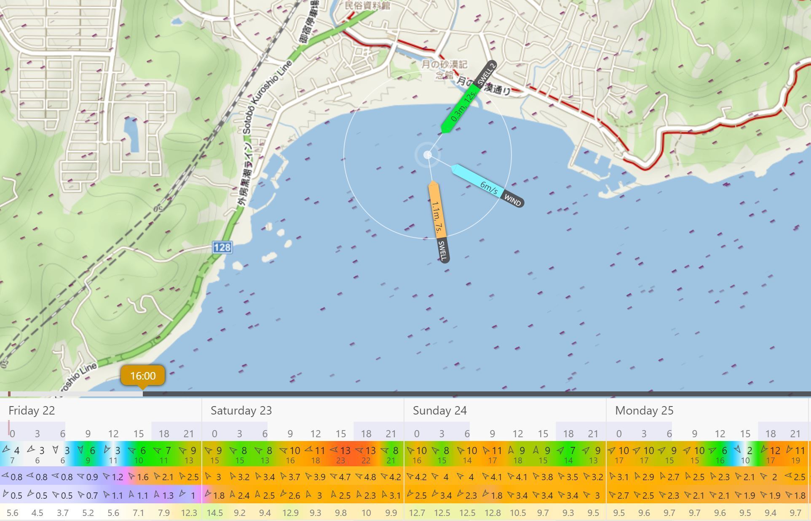The image size is (811, 521).
Task: Click the 16:00 time marker bubble
Action: coord(142,375)
